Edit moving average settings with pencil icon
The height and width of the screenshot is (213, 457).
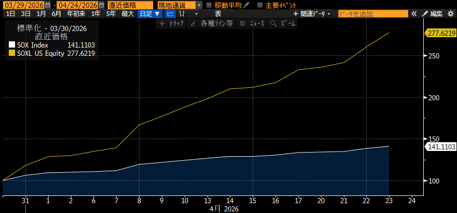coord(246,5)
